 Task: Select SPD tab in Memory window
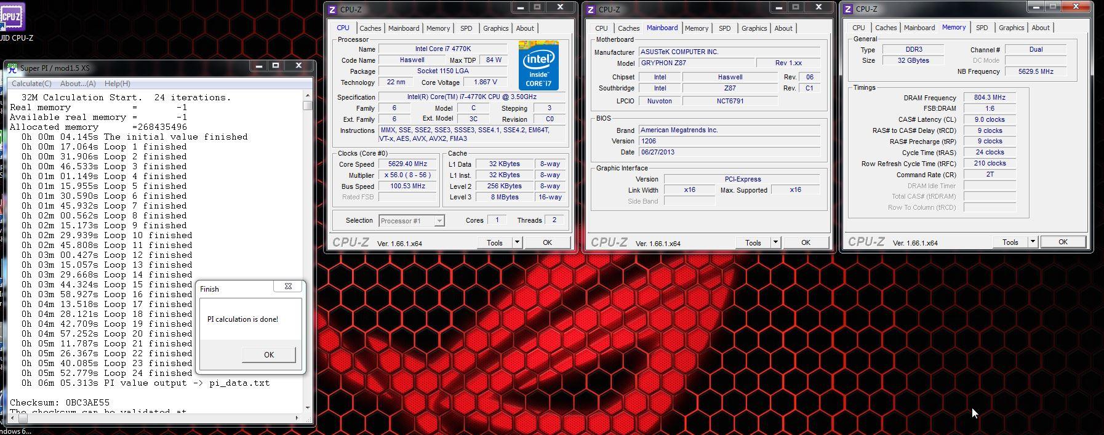click(982, 28)
